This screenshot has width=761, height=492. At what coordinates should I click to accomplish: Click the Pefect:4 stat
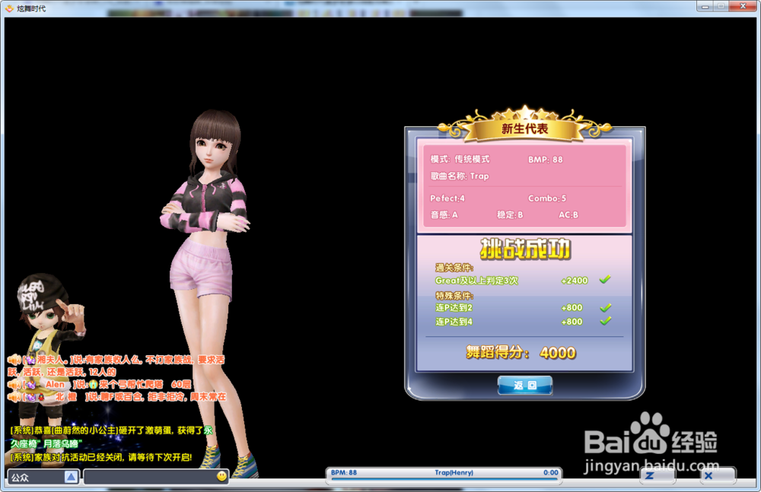(x=447, y=198)
